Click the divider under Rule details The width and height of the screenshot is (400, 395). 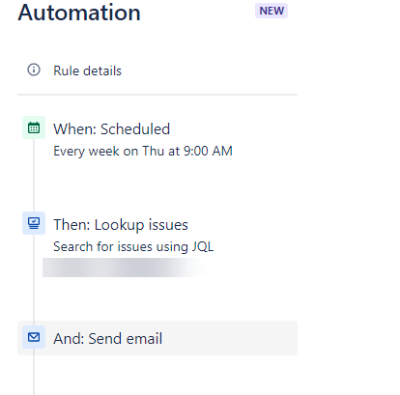[x=157, y=95]
